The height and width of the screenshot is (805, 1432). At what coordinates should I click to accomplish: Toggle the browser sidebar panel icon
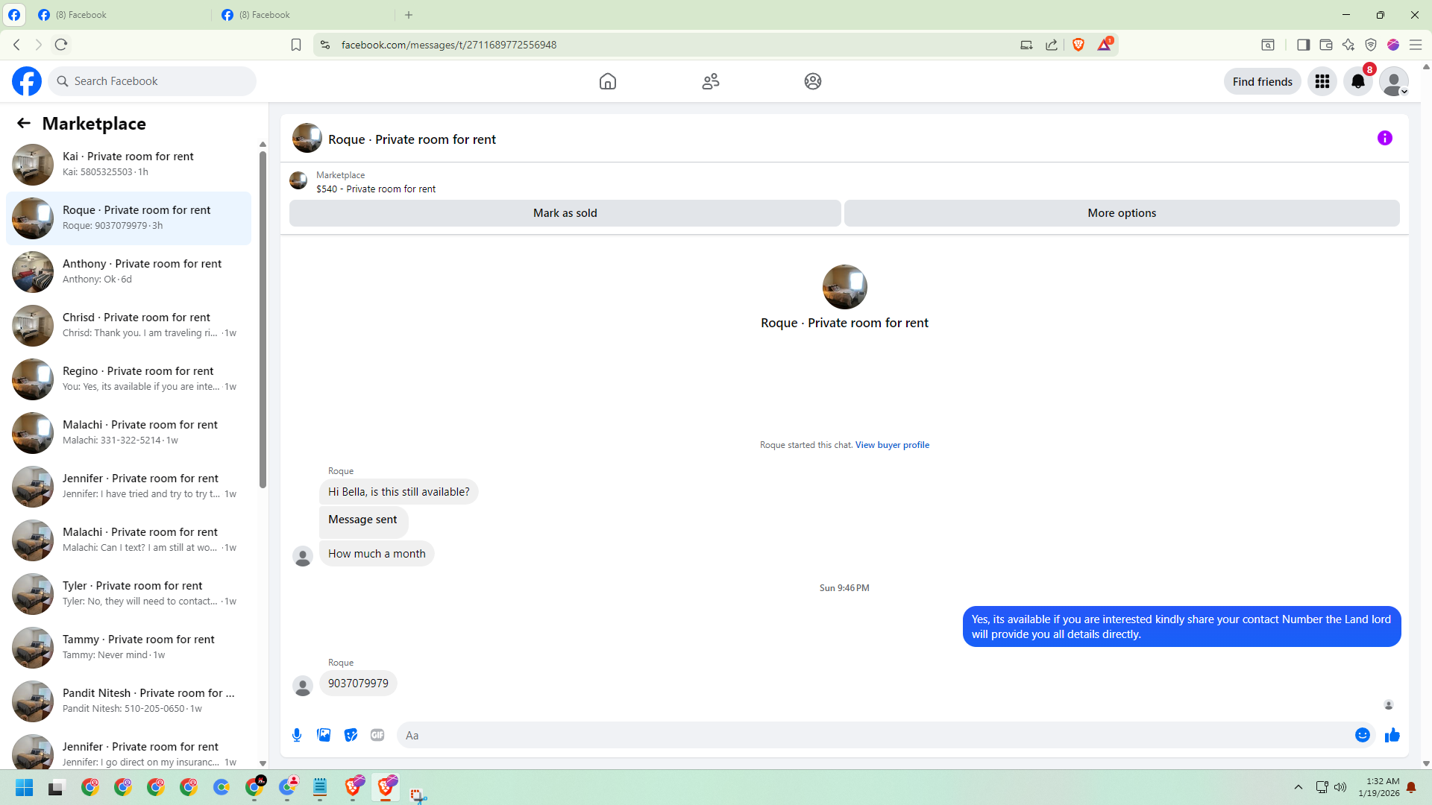(x=1303, y=45)
